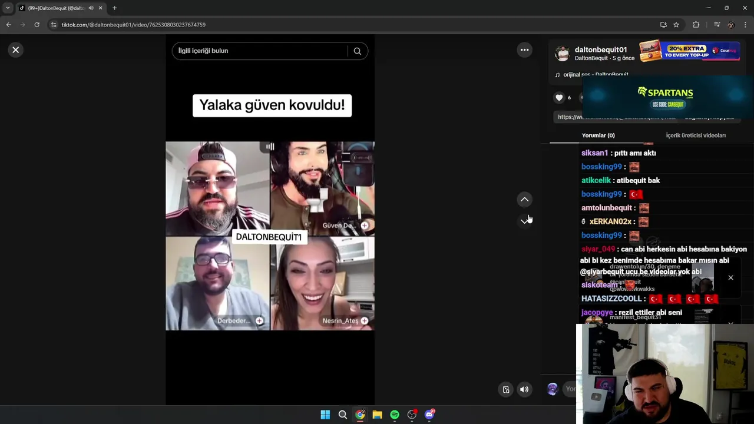
Task: Open the Spartans USE CODE banner
Action: (667, 98)
